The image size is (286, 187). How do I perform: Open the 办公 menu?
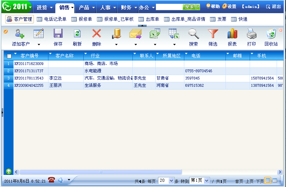coord(147,7)
